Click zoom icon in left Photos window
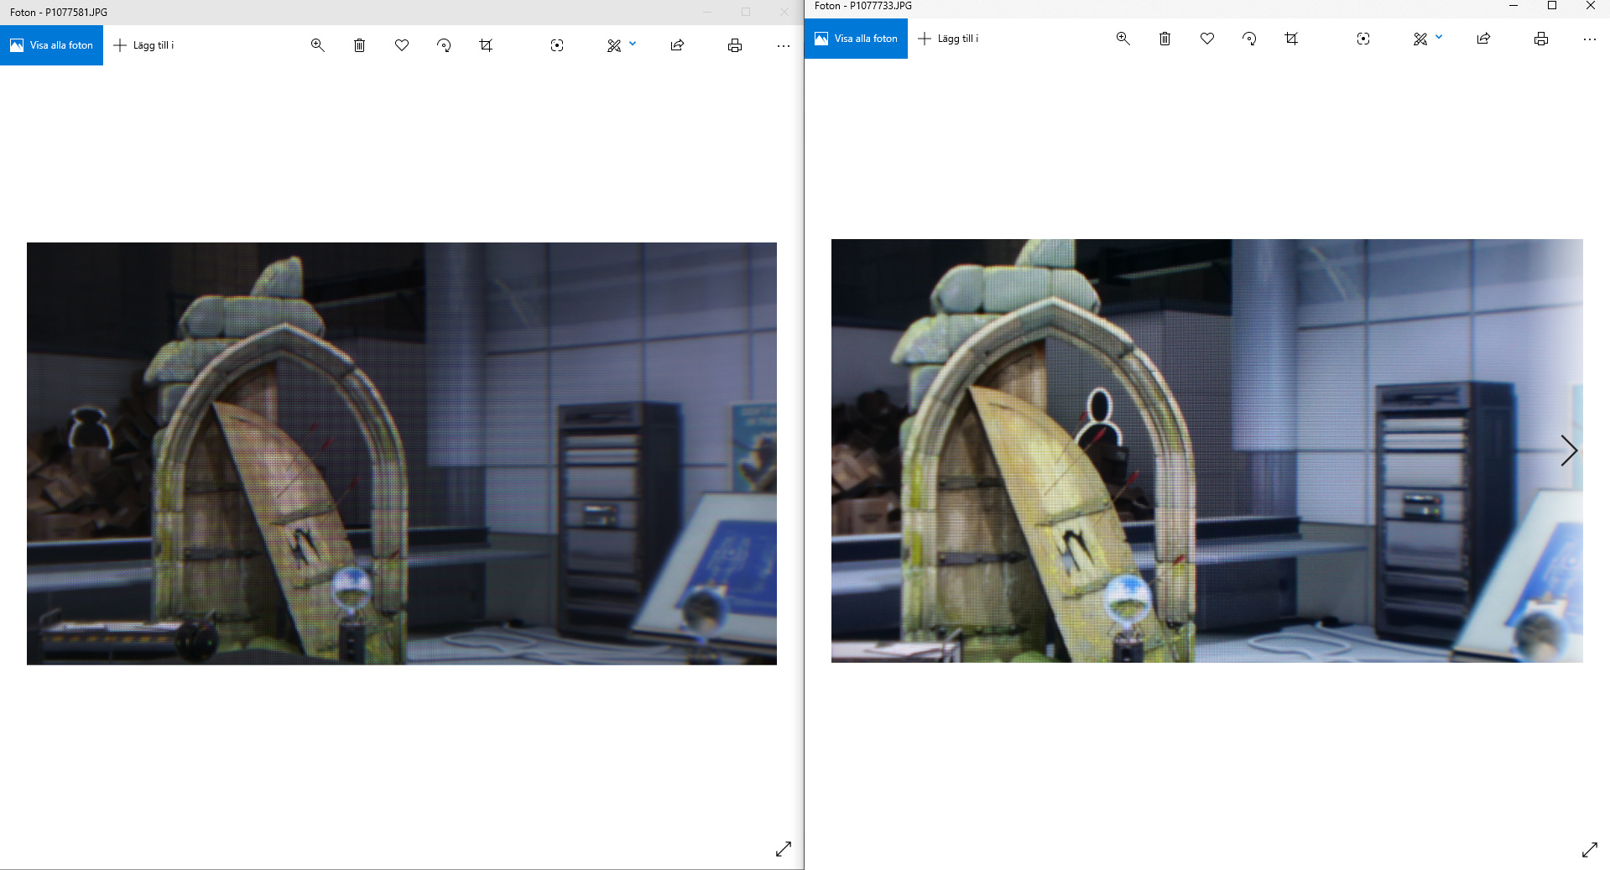The image size is (1610, 870). 317,45
